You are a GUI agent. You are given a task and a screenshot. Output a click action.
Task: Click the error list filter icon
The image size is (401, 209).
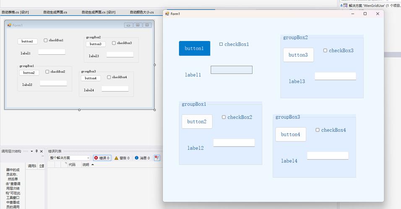point(157,158)
